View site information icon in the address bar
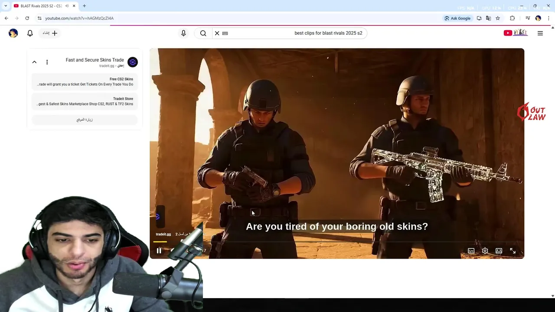 (39, 18)
